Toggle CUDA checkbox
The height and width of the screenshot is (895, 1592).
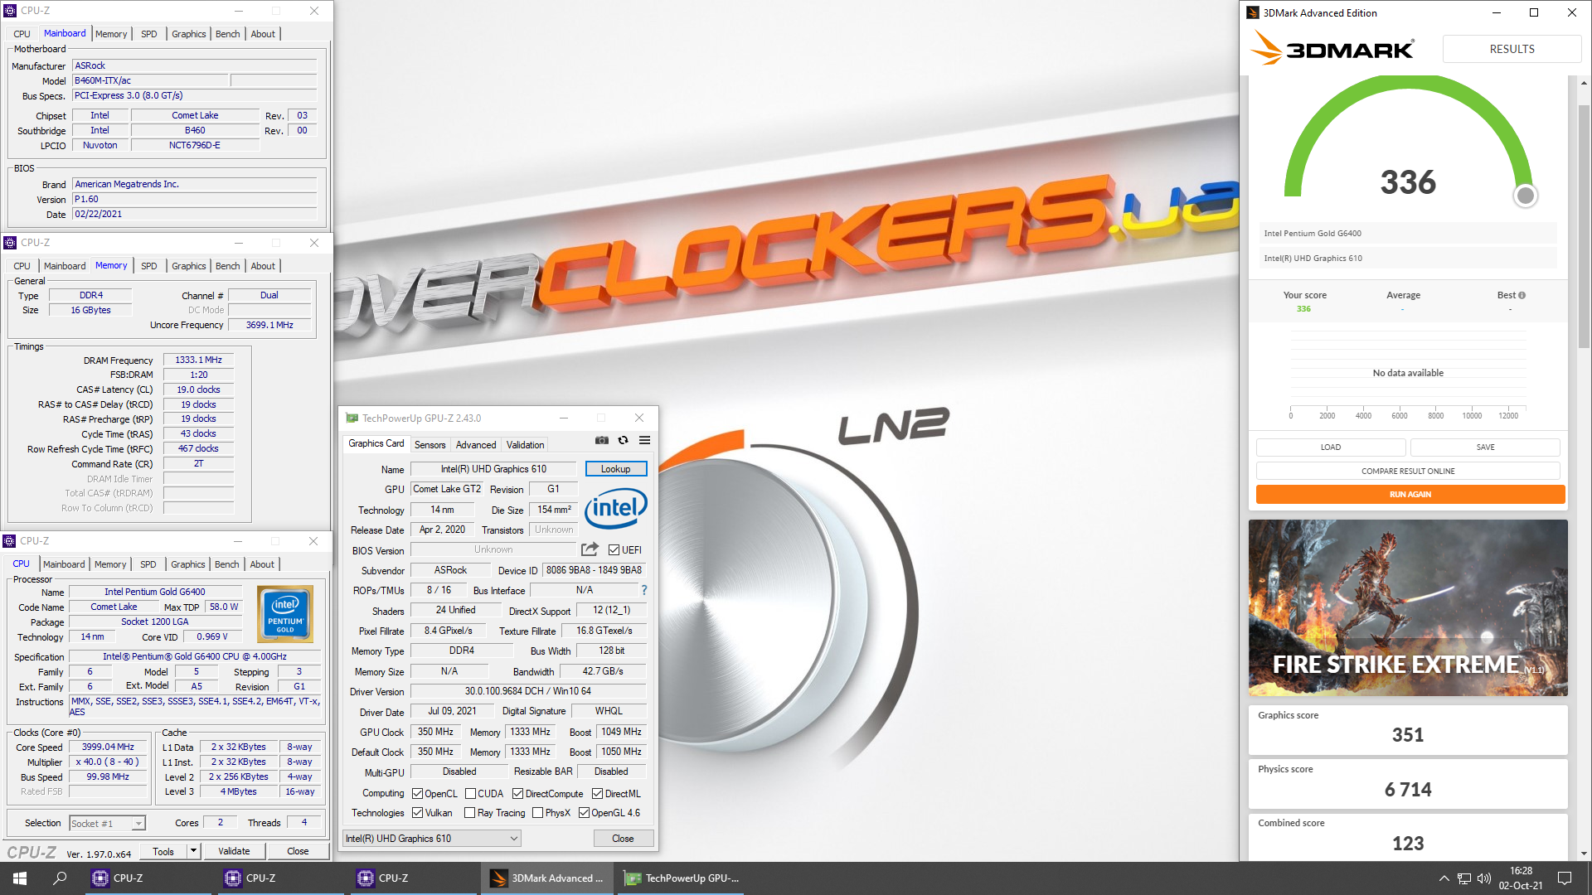coord(470,794)
